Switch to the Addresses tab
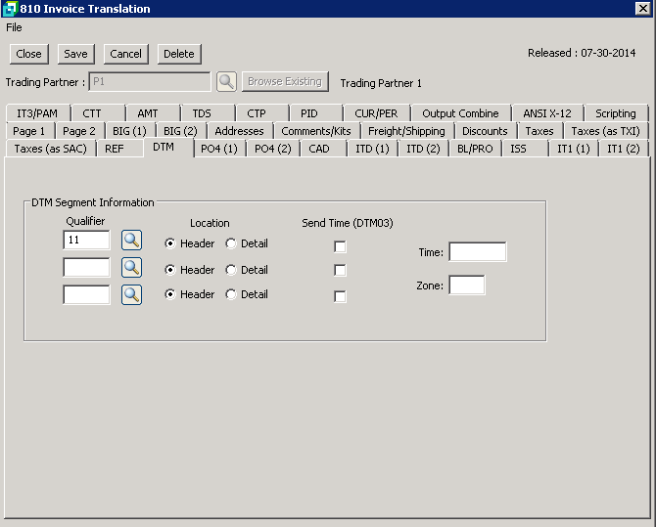This screenshot has width=656, height=527. [x=239, y=131]
